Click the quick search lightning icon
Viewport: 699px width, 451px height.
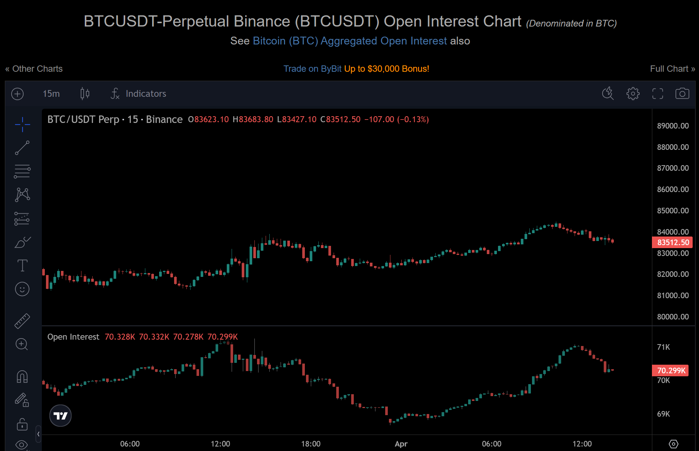click(608, 93)
